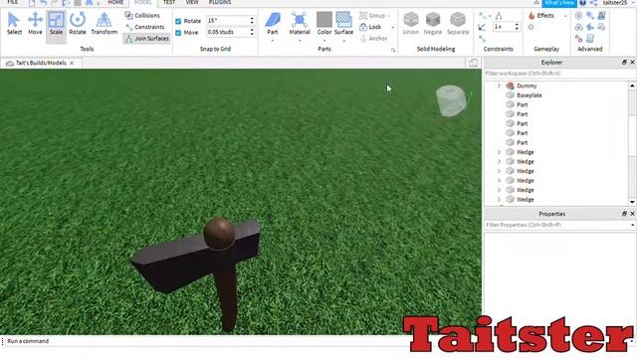This screenshot has width=637, height=358.
Task: Click the Run a command bar
Action: tap(203, 341)
